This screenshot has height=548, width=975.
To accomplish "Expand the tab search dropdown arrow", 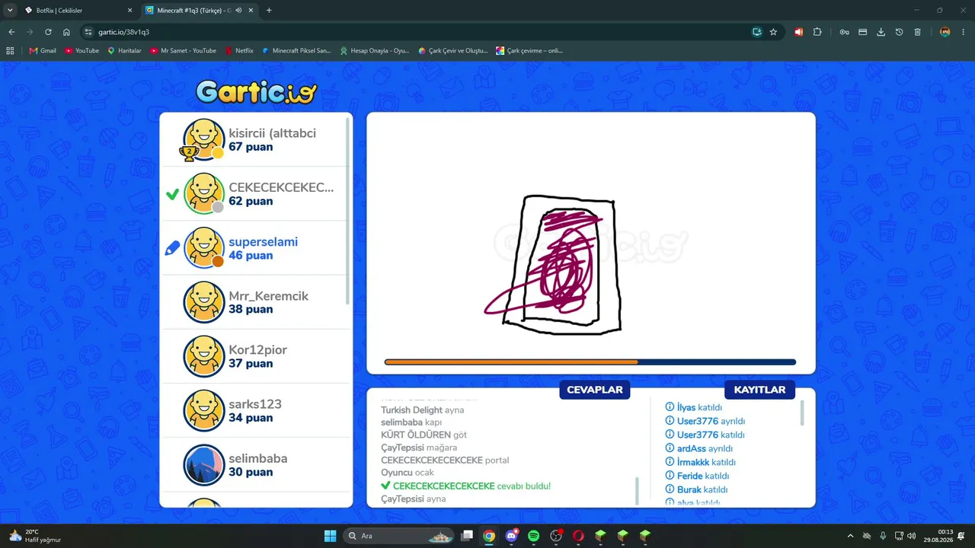I will click(x=10, y=11).
